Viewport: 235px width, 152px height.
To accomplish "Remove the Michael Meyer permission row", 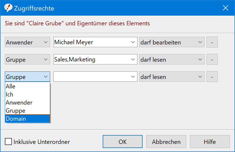I will [212, 42].
